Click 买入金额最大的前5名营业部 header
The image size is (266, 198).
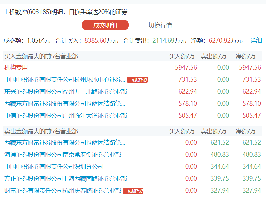pos(41,56)
